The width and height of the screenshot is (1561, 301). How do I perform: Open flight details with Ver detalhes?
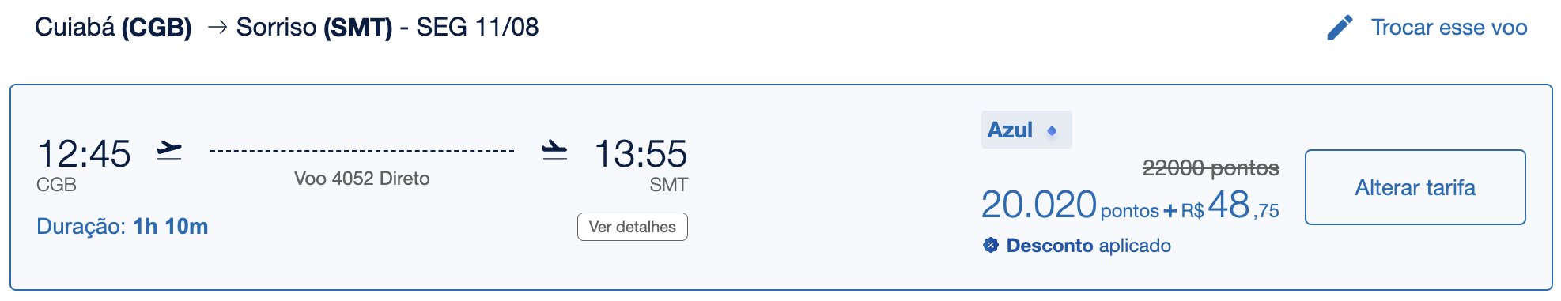633,227
